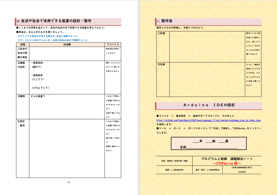The width and height of the screenshot is (277, 195).
Task: Click the empty area beside ④設計製作
Action: click(x=67, y=148)
